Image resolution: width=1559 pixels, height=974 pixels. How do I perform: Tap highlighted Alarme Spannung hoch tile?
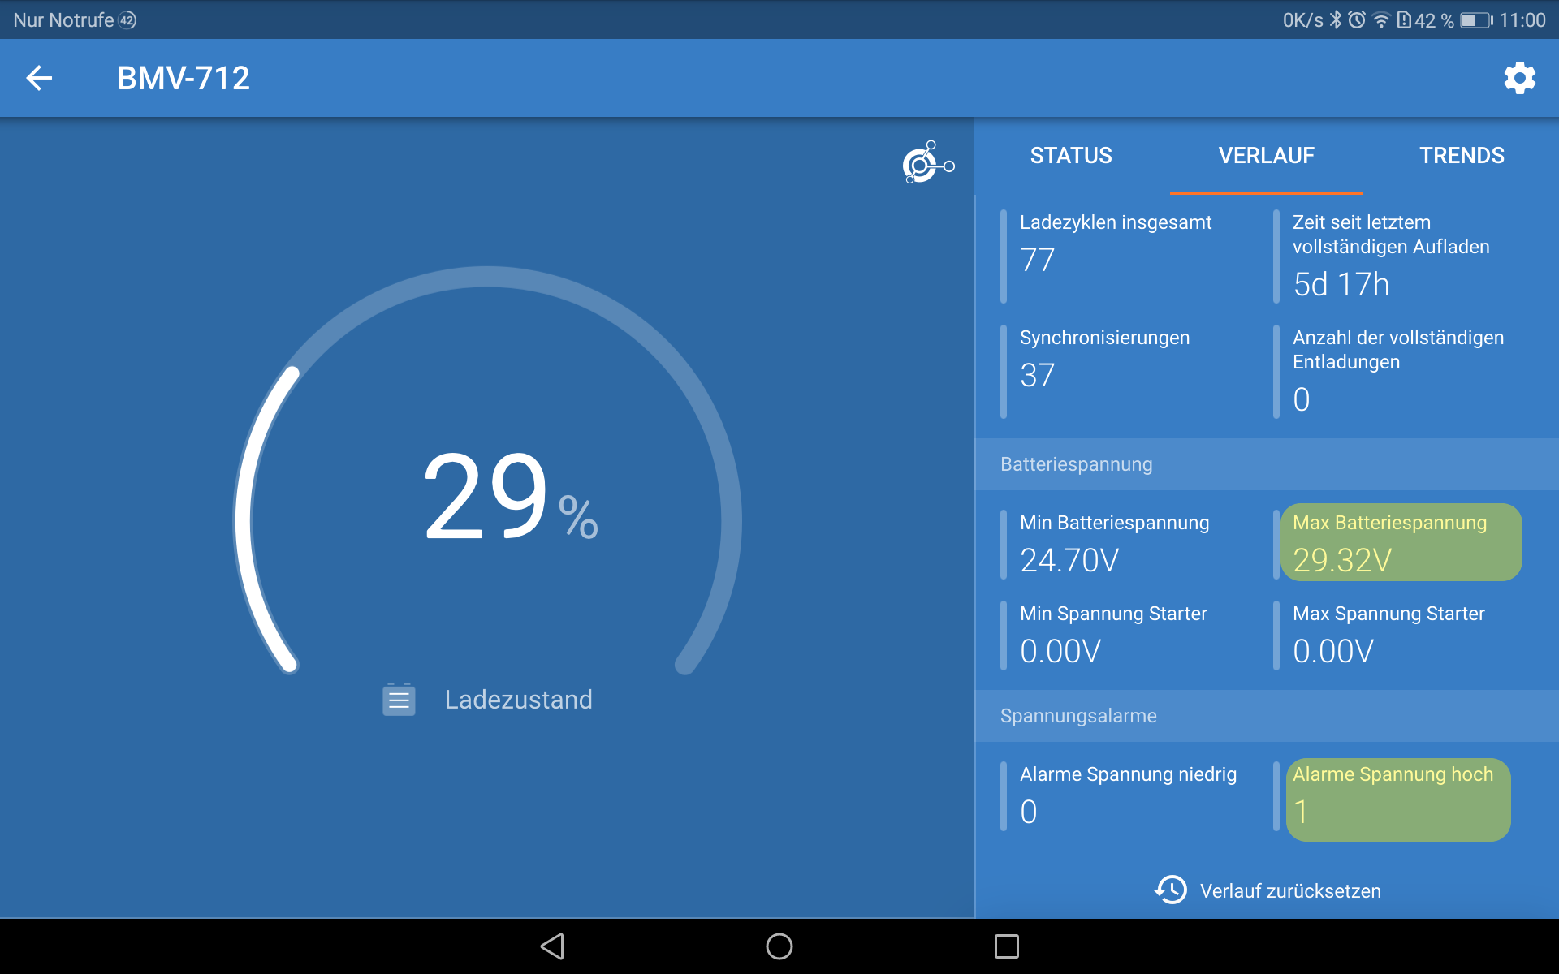point(1397,799)
